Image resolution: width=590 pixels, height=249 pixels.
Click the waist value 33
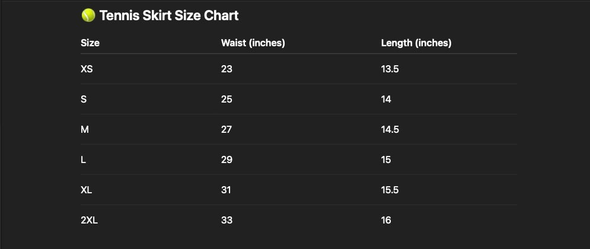pyautogui.click(x=227, y=221)
